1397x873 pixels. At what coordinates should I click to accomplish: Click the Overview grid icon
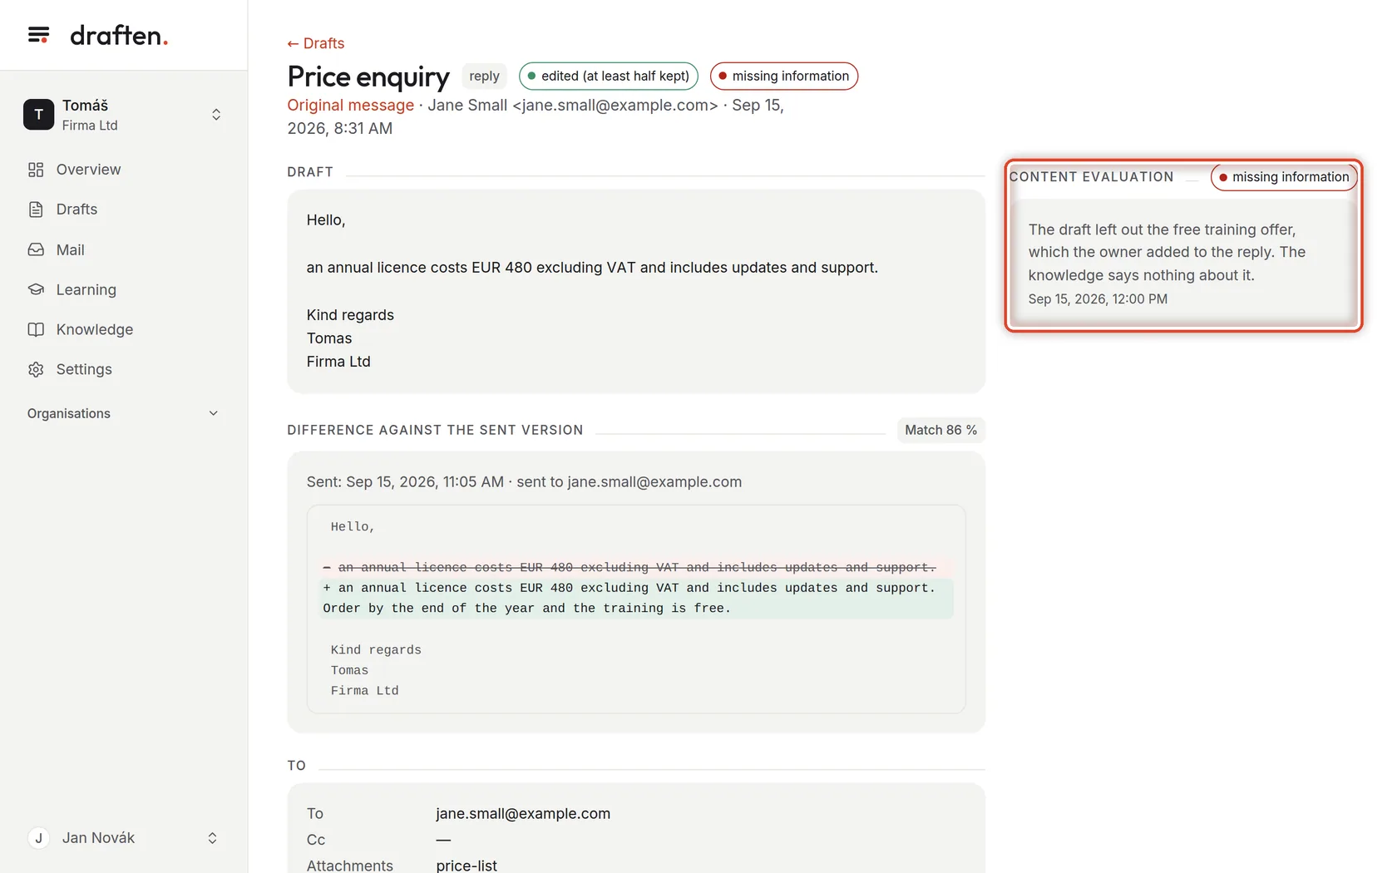36,170
